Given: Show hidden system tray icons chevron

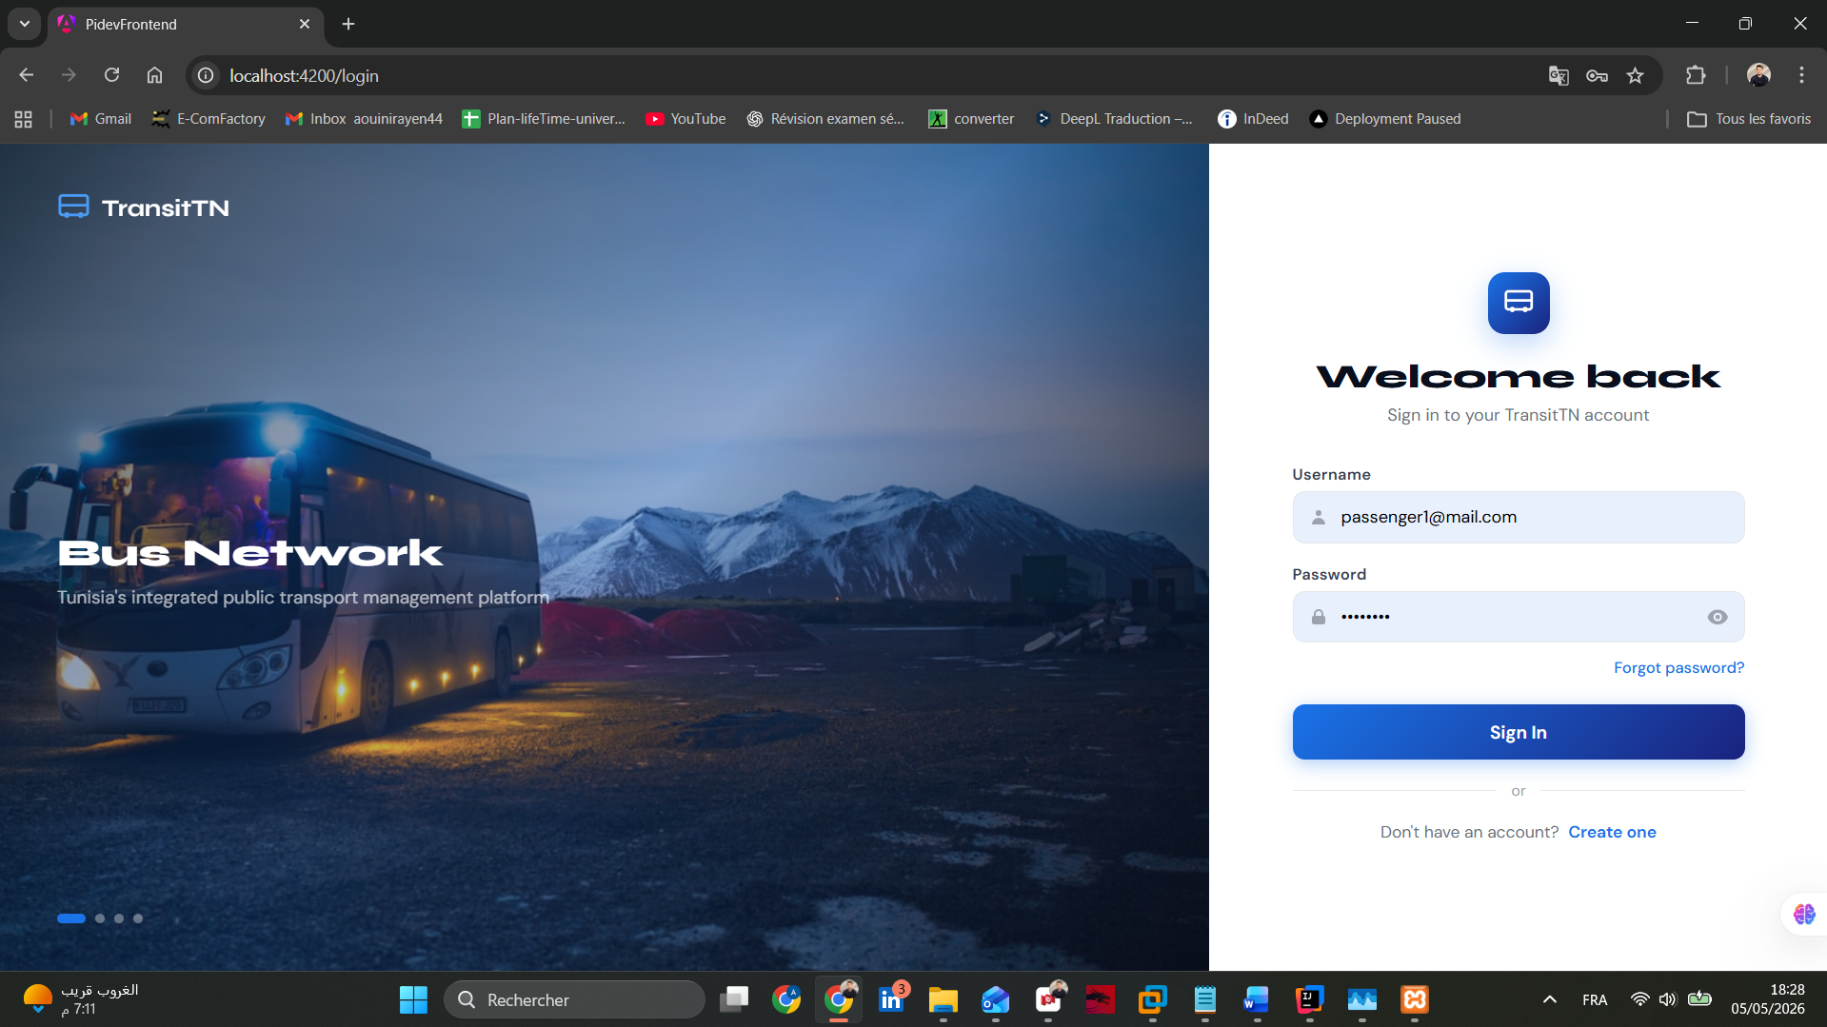Looking at the screenshot, I should click(x=1550, y=999).
